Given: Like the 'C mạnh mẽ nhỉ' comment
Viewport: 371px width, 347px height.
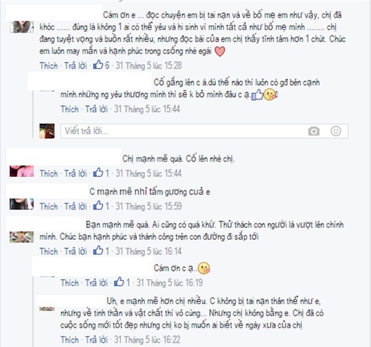Looking at the screenshot, I should [x=48, y=207].
